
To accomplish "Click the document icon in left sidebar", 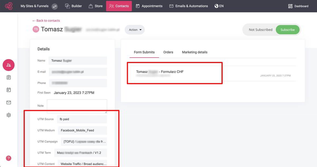I will [x=8, y=77].
